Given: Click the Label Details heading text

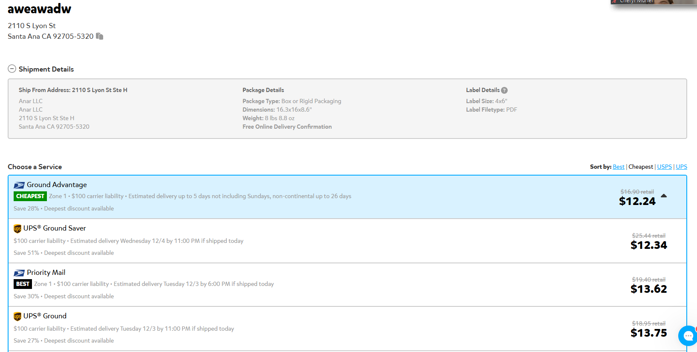Looking at the screenshot, I should pos(483,90).
